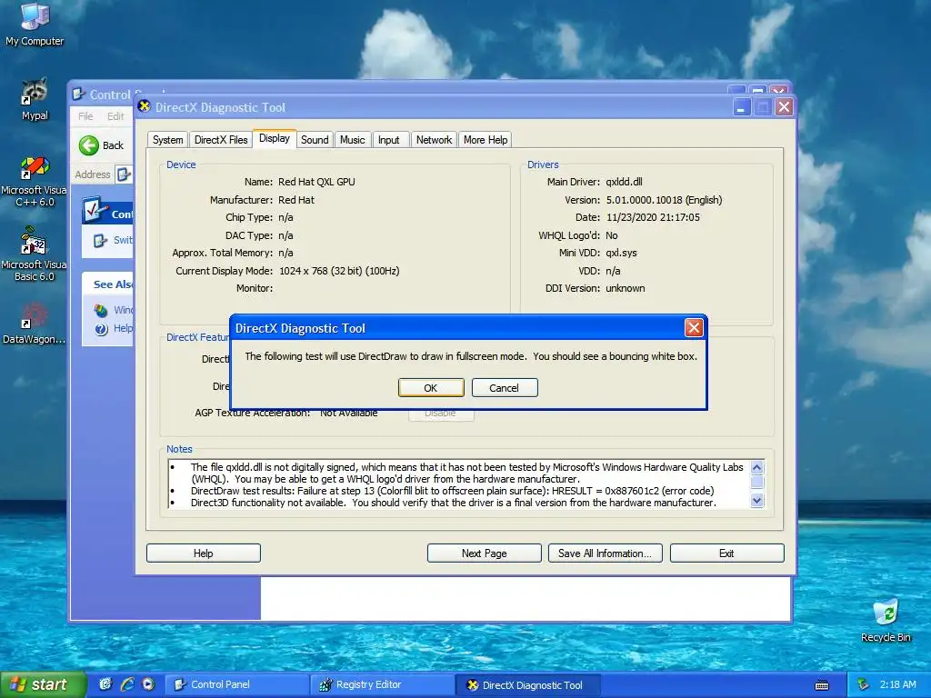Switch to the System tab

(x=167, y=140)
